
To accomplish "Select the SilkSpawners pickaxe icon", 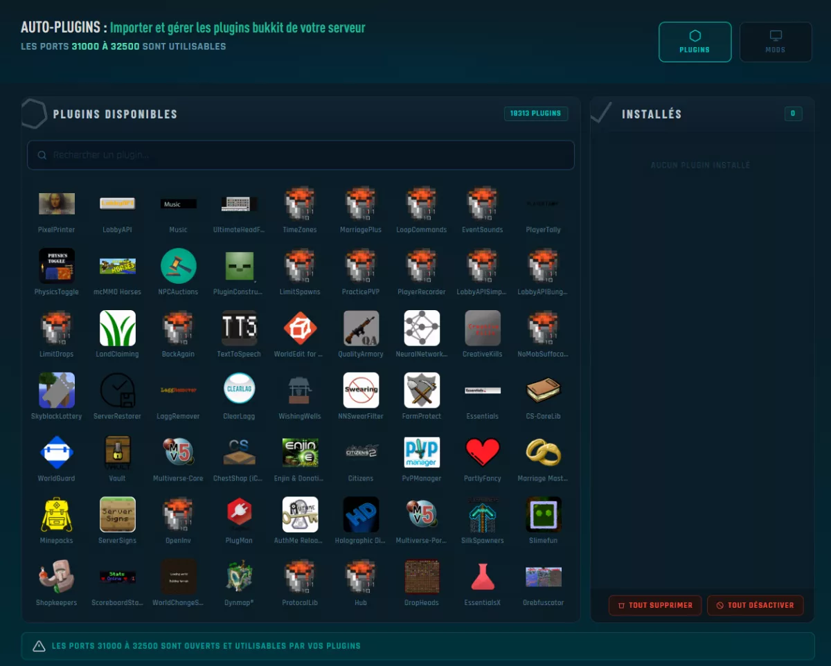I will click(x=483, y=515).
